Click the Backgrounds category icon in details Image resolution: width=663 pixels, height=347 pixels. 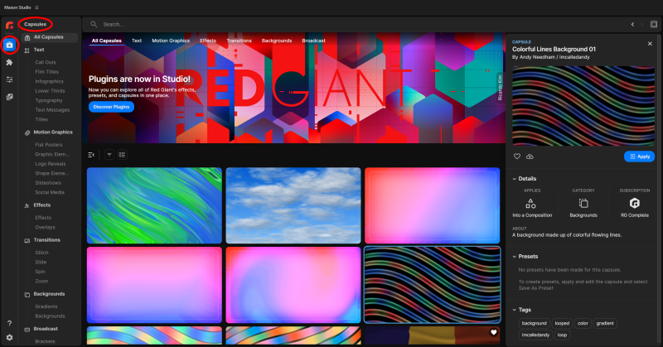pos(583,204)
